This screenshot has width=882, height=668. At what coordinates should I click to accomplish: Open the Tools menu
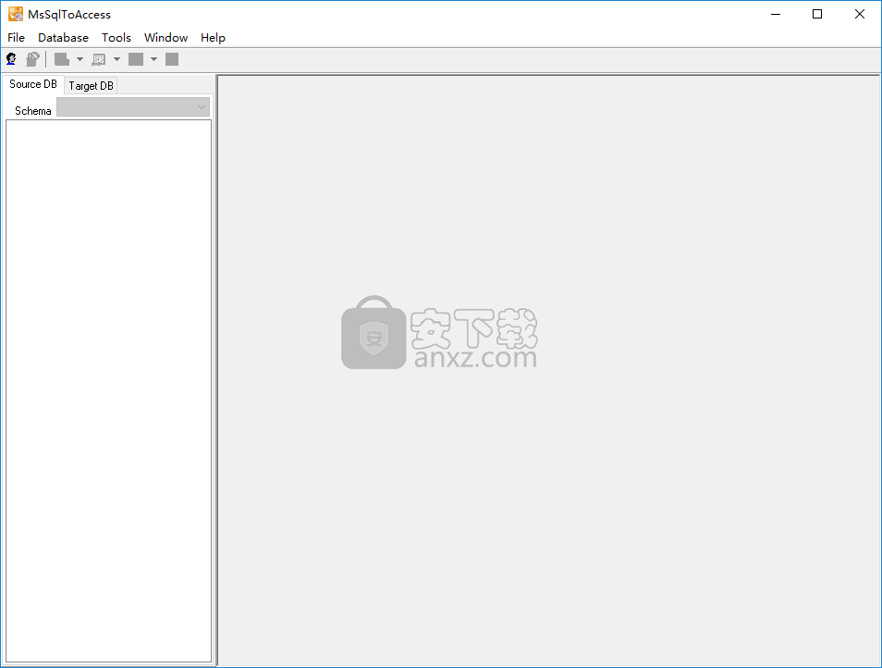pos(116,38)
